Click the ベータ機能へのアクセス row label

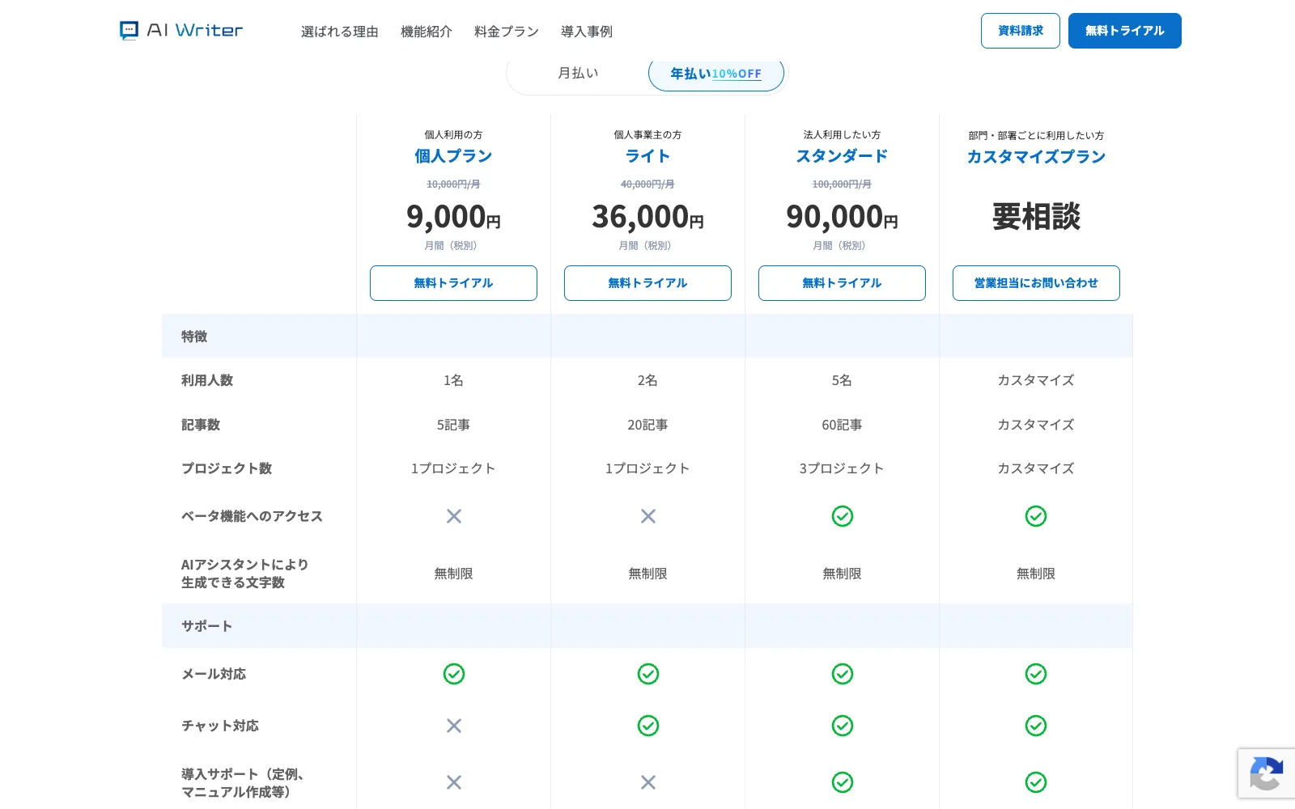coord(252,516)
